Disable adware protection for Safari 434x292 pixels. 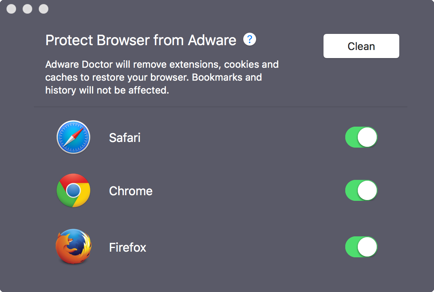coord(361,138)
